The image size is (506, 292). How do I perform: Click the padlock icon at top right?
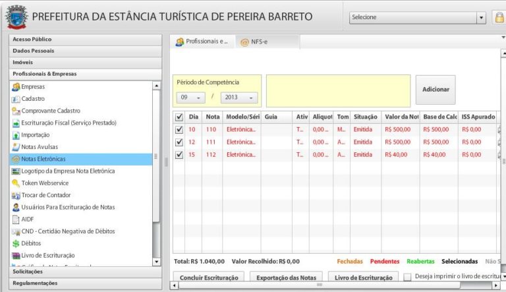pyautogui.click(x=499, y=17)
